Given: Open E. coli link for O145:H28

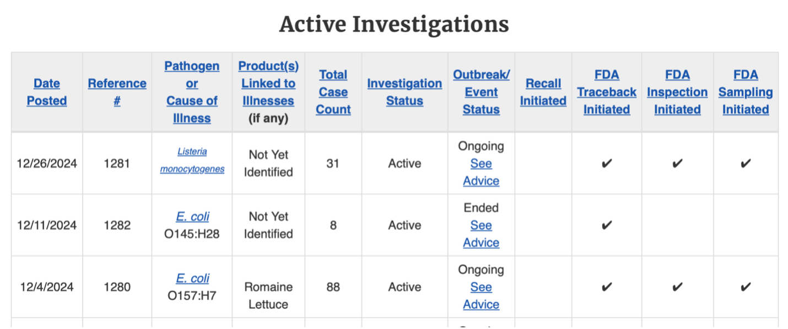Looking at the screenshot, I should point(192,216).
